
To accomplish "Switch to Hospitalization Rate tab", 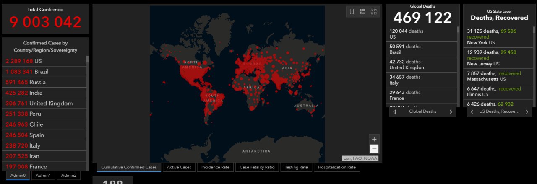I will 337,167.
